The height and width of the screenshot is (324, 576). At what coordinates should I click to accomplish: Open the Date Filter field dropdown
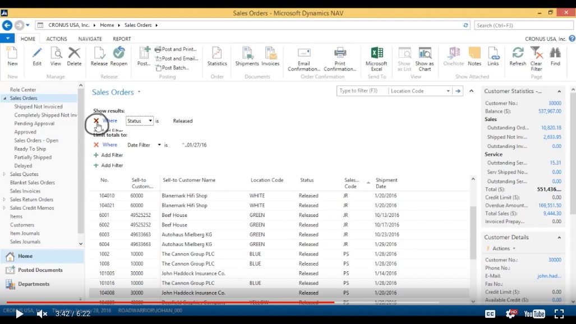pyautogui.click(x=159, y=145)
